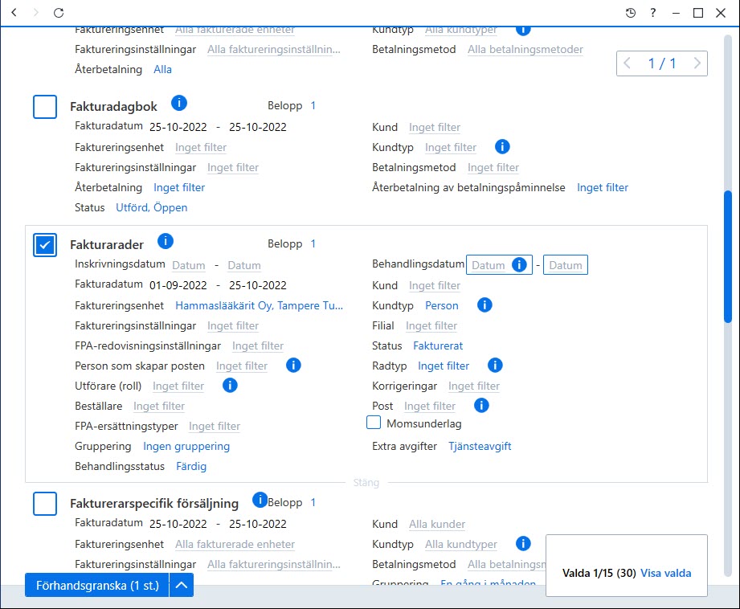Open top Betalningsmetod Alla betalningsmetoder filter

(525, 50)
